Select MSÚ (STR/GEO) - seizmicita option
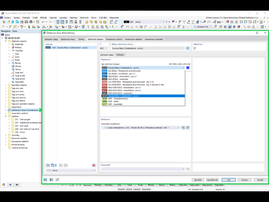This screenshot has width=269, height=202. click(143, 93)
